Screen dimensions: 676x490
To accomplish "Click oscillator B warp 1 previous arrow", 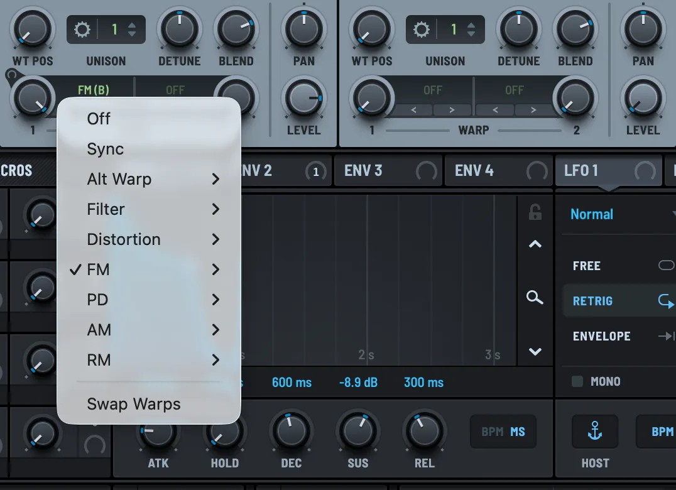I will [413, 110].
